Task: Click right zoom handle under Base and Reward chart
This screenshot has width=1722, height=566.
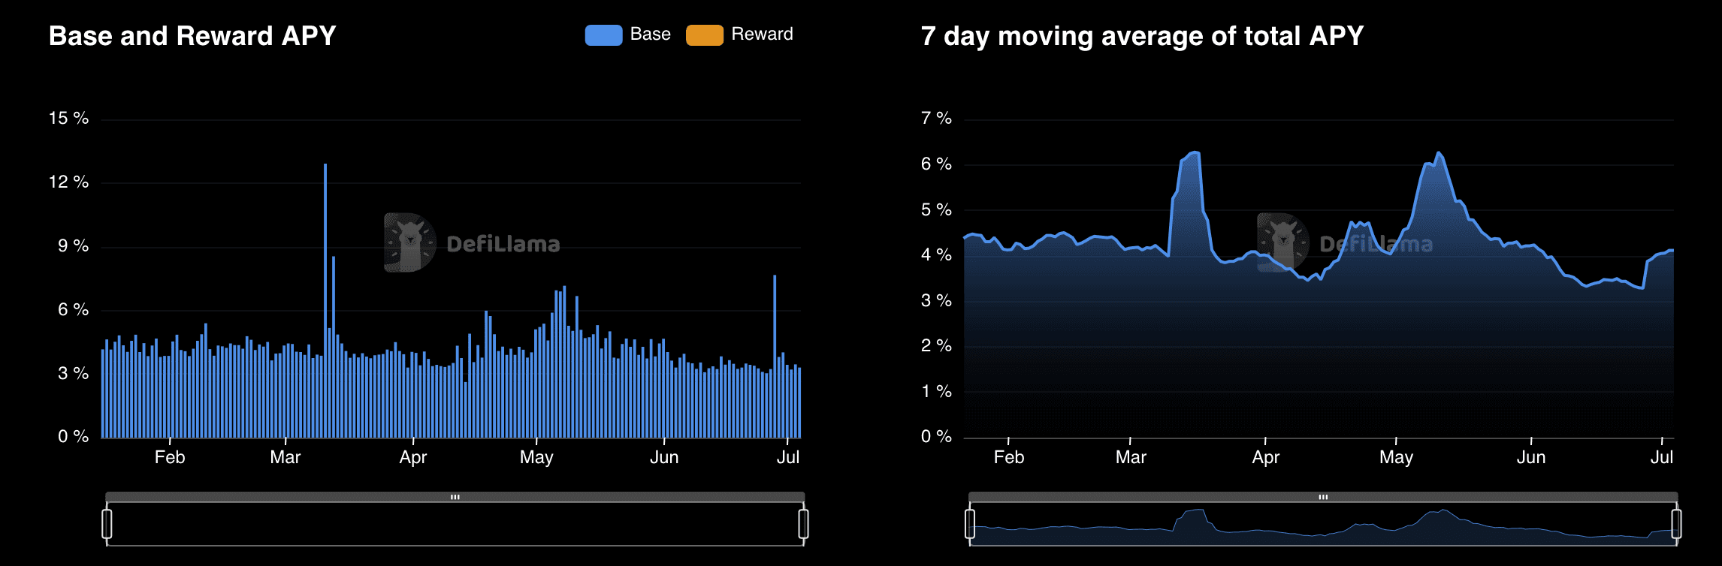Action: [x=803, y=524]
